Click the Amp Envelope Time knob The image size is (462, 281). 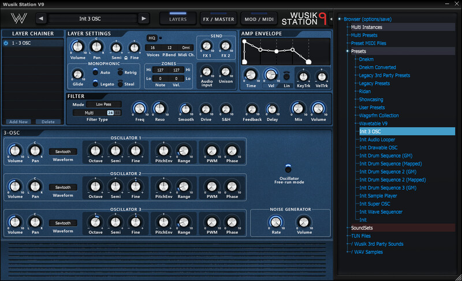251,75
